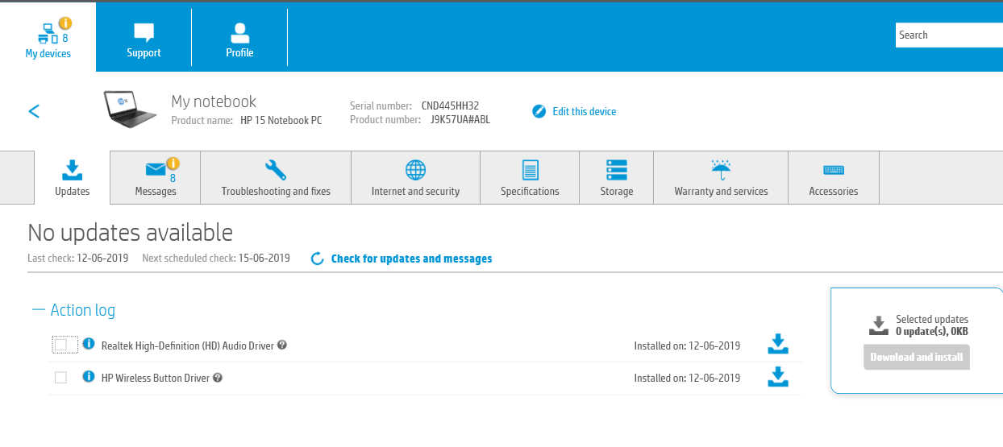This screenshot has width=1003, height=447.
Task: Collapse the Action log section
Action: pyautogui.click(x=73, y=310)
